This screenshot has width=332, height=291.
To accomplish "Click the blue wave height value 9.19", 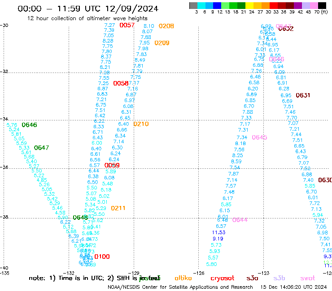I will (x=218, y=239).
